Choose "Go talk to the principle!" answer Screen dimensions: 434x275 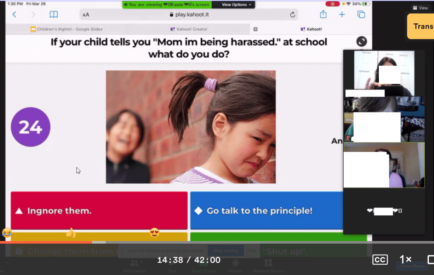pos(266,210)
